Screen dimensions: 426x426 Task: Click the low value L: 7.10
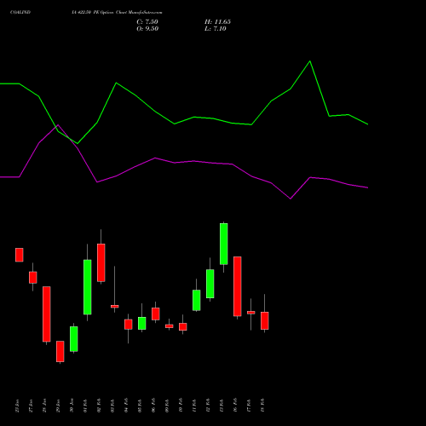pyautogui.click(x=216, y=29)
